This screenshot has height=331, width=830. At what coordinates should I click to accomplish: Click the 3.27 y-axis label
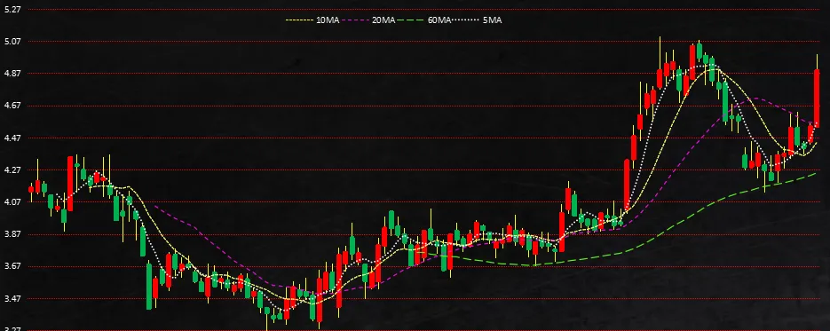coord(12,327)
